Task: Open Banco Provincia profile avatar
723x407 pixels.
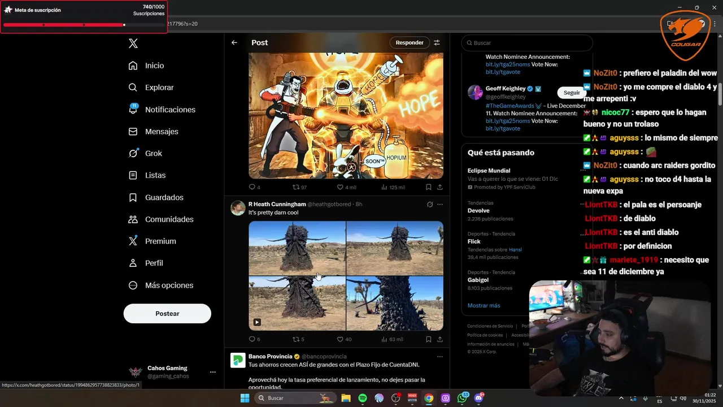Action: (238, 360)
